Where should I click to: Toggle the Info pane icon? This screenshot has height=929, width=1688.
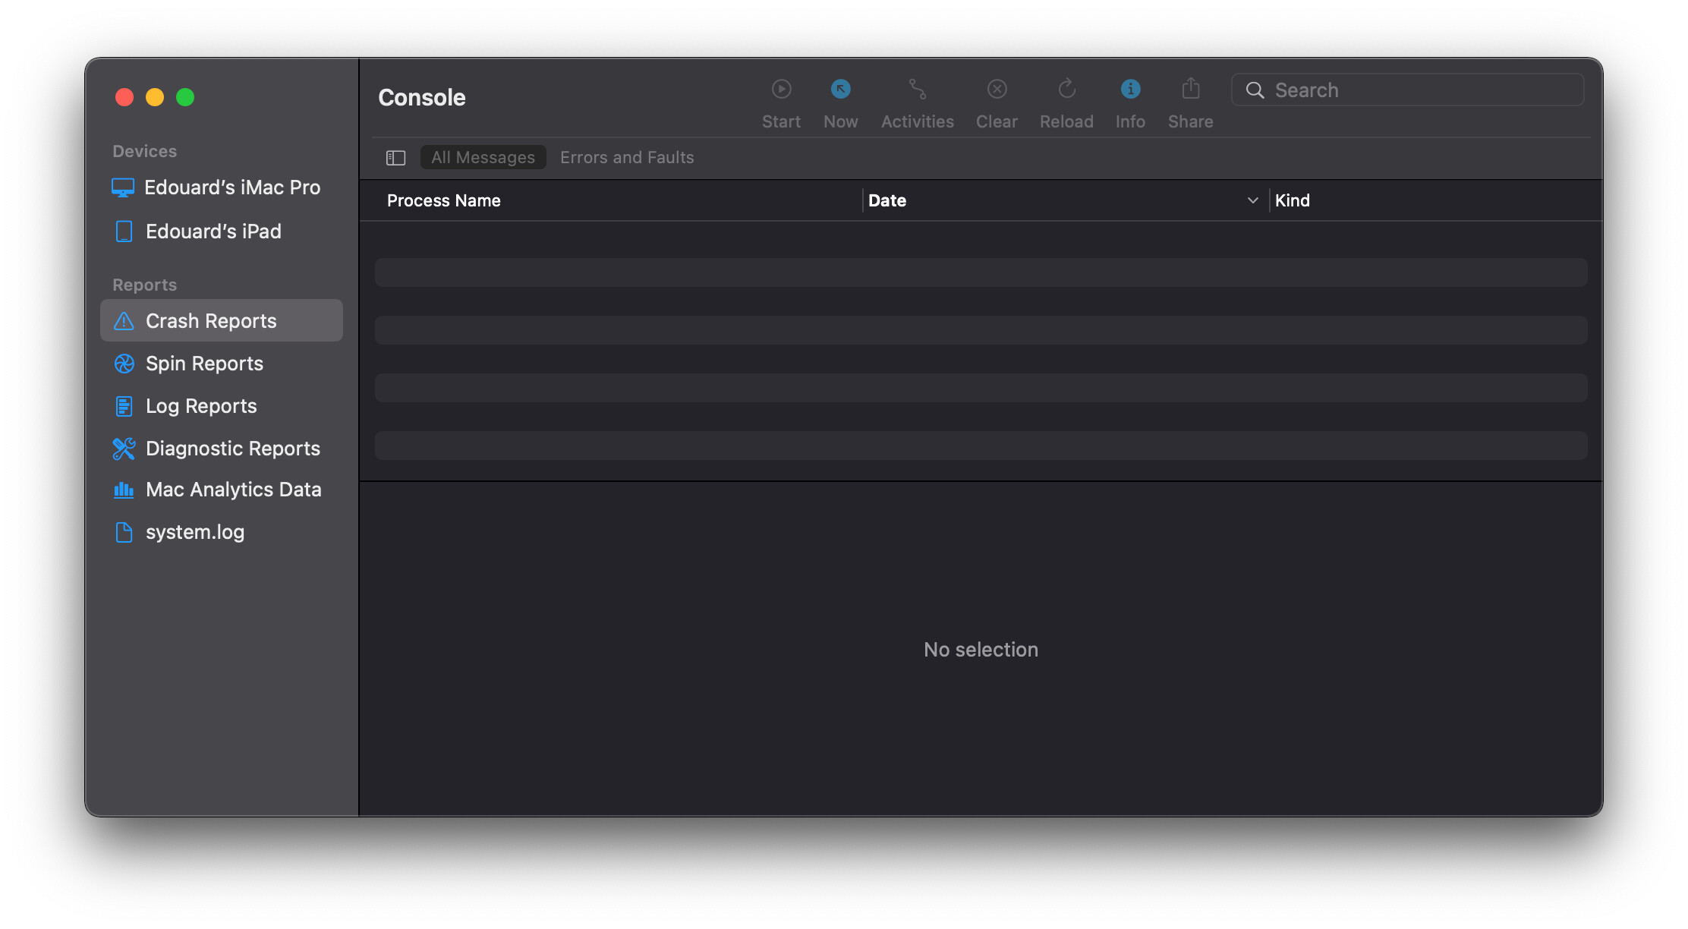pos(1130,90)
